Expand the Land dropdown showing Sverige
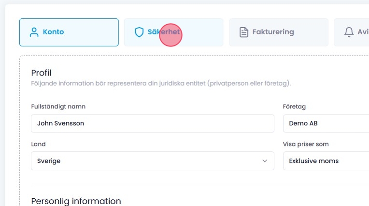Screen dimensions: 369x206 click(152, 161)
